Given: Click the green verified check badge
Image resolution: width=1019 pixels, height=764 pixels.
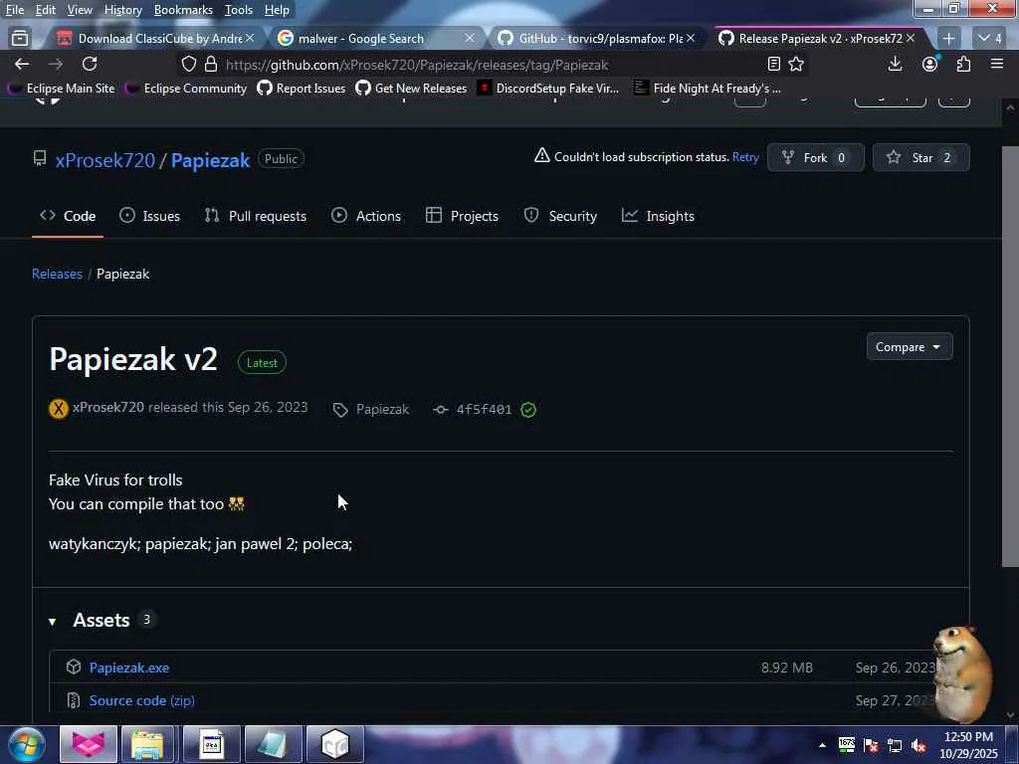Looking at the screenshot, I should [x=528, y=409].
